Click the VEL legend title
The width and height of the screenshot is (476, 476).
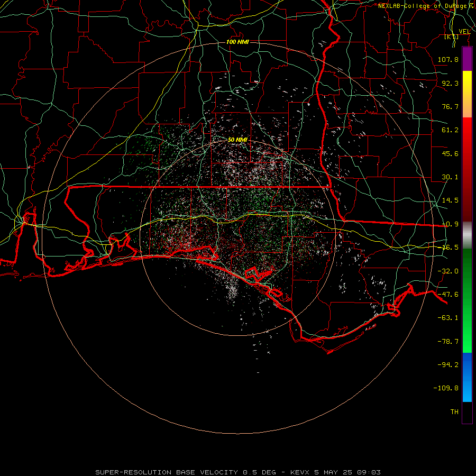tap(464, 32)
